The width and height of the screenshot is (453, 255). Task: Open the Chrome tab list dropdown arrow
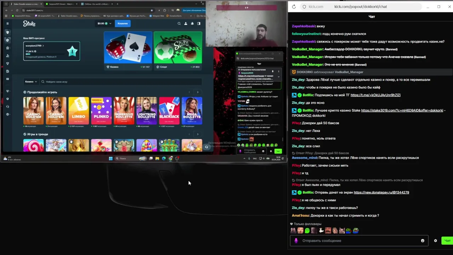click(7, 4)
